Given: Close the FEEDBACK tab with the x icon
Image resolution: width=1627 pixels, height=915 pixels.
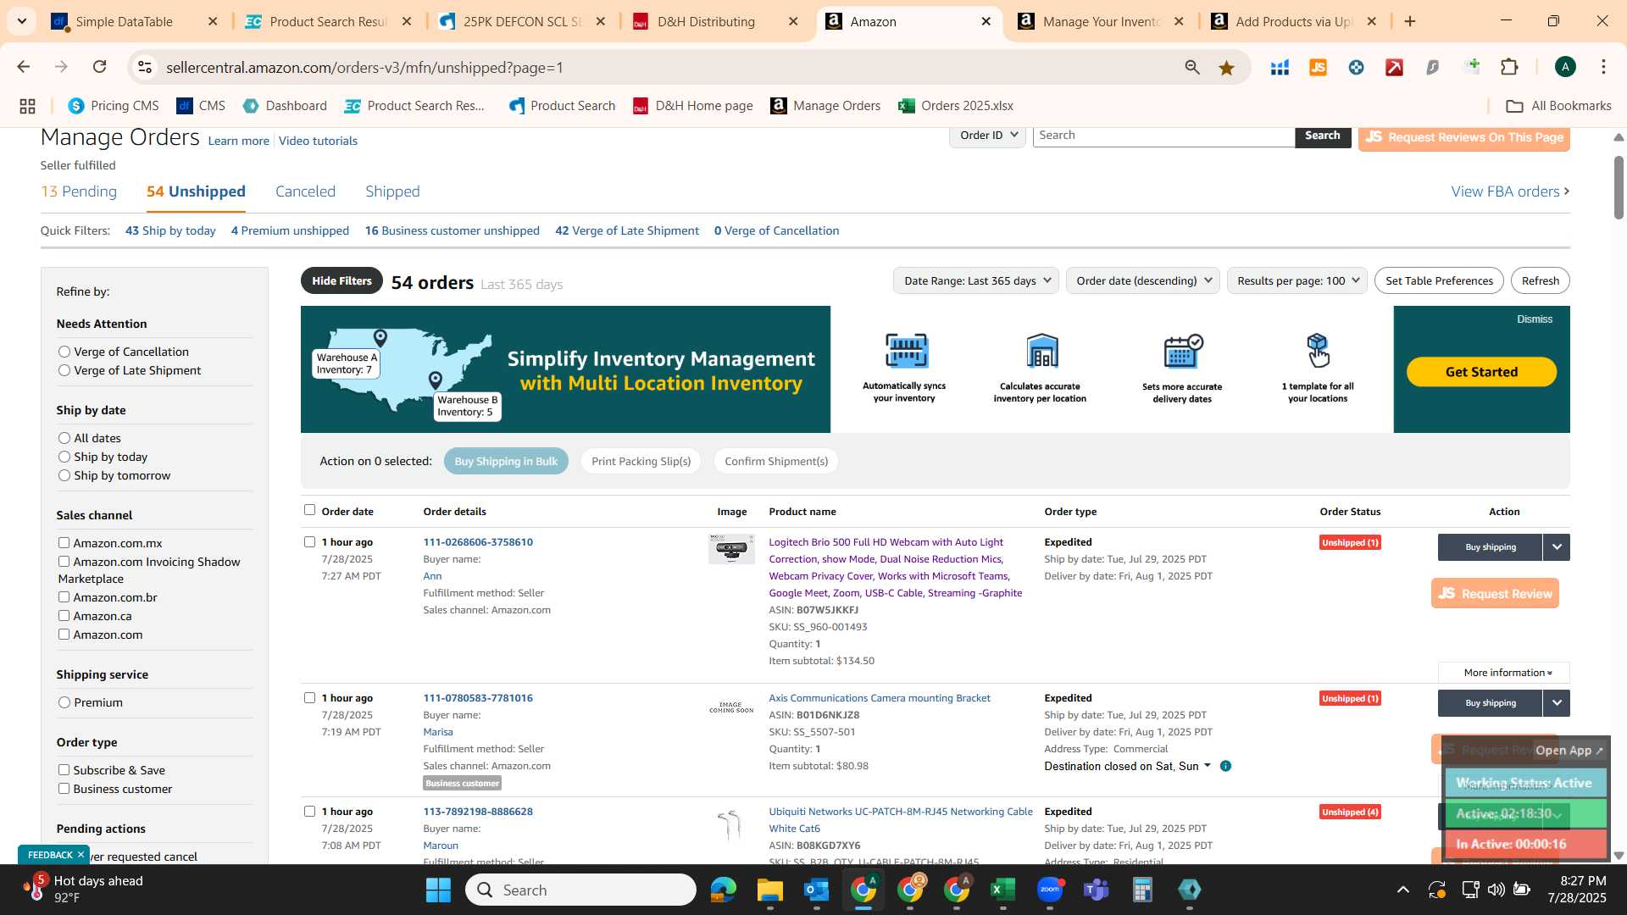Looking at the screenshot, I should pyautogui.click(x=81, y=855).
